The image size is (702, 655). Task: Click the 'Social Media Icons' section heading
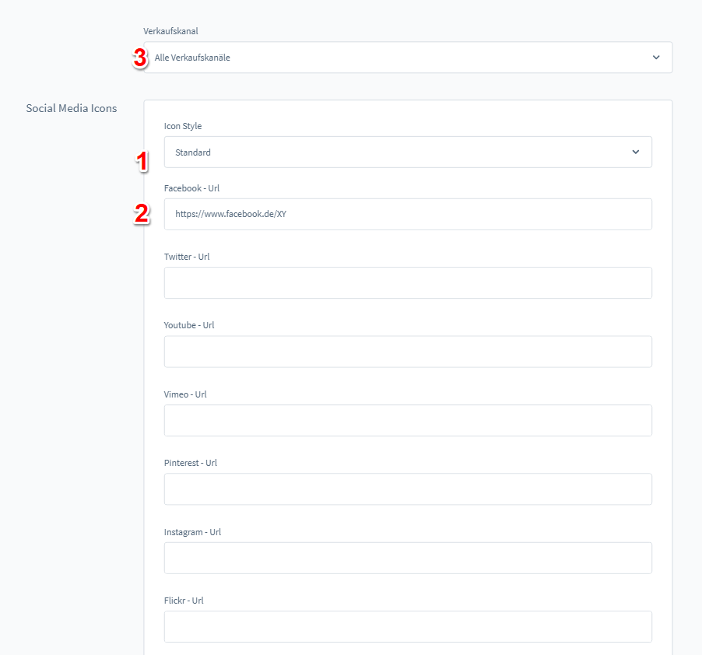coord(72,108)
